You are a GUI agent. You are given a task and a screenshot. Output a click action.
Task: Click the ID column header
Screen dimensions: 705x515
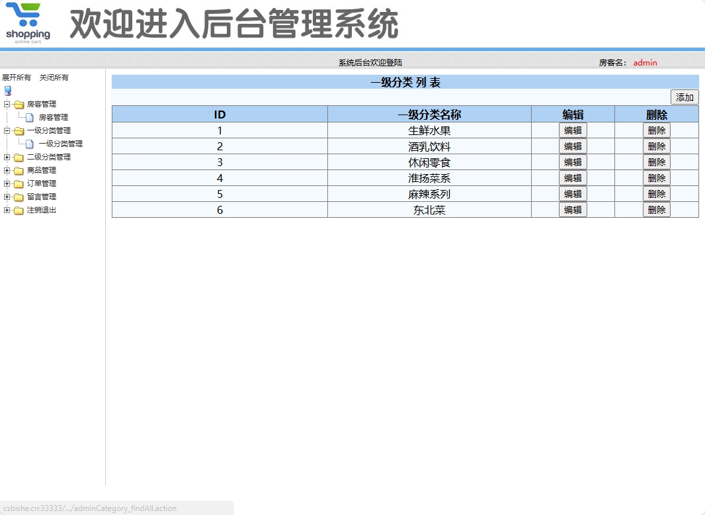tap(220, 115)
